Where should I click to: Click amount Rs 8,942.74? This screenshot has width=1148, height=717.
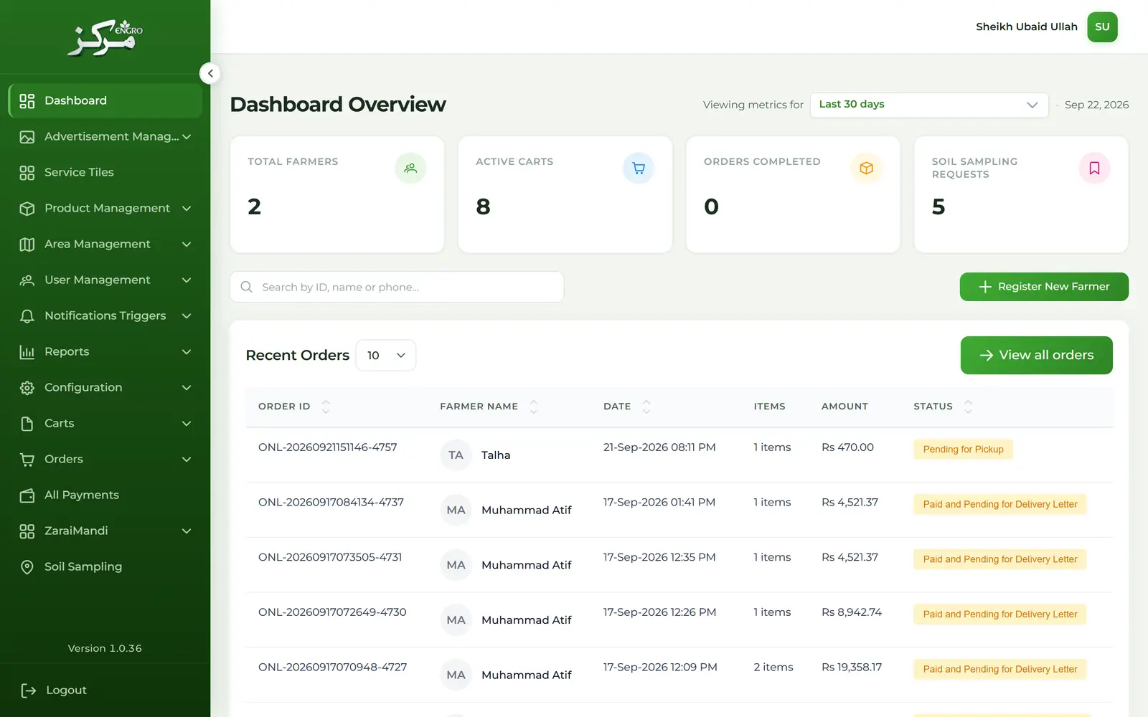tap(852, 612)
